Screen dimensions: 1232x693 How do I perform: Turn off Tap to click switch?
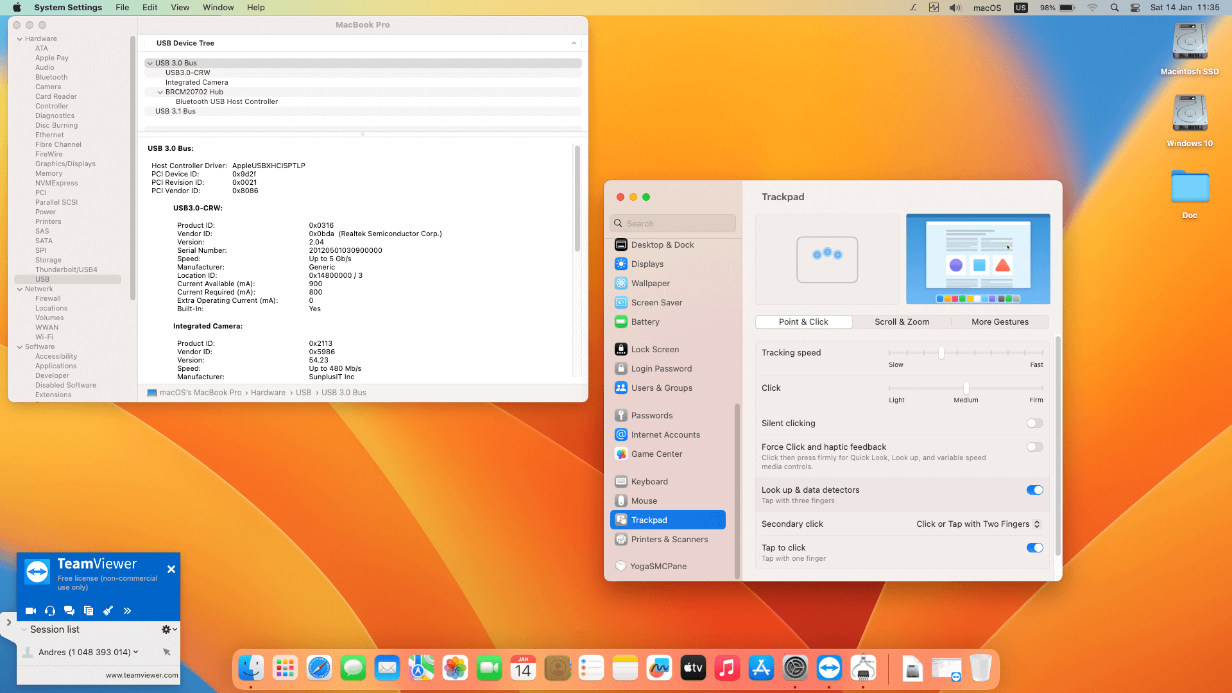[1034, 548]
